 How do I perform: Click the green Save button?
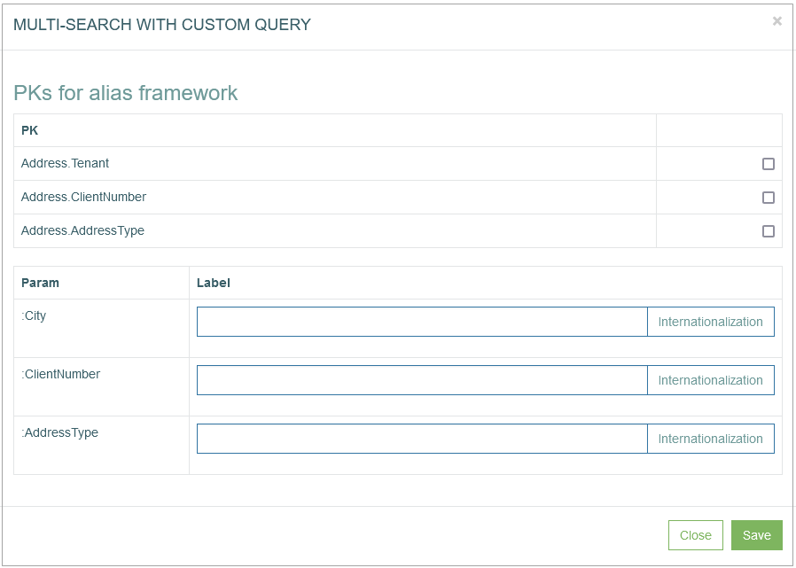pyautogui.click(x=756, y=535)
